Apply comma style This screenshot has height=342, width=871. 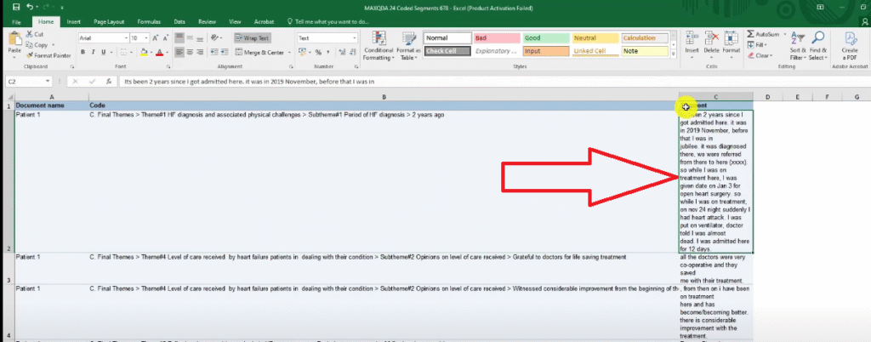(x=328, y=52)
